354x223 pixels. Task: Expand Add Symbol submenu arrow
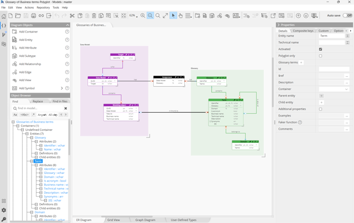[x=61, y=88]
